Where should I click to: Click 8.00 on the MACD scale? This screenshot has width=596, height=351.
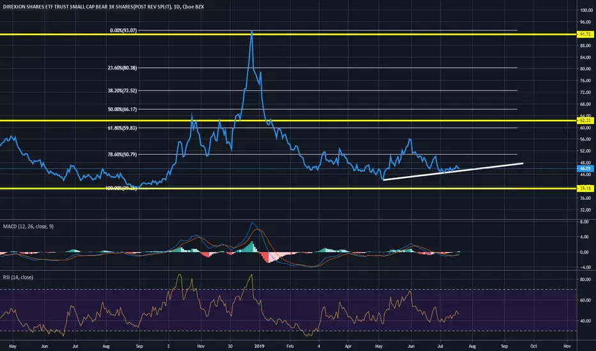pyautogui.click(x=584, y=222)
